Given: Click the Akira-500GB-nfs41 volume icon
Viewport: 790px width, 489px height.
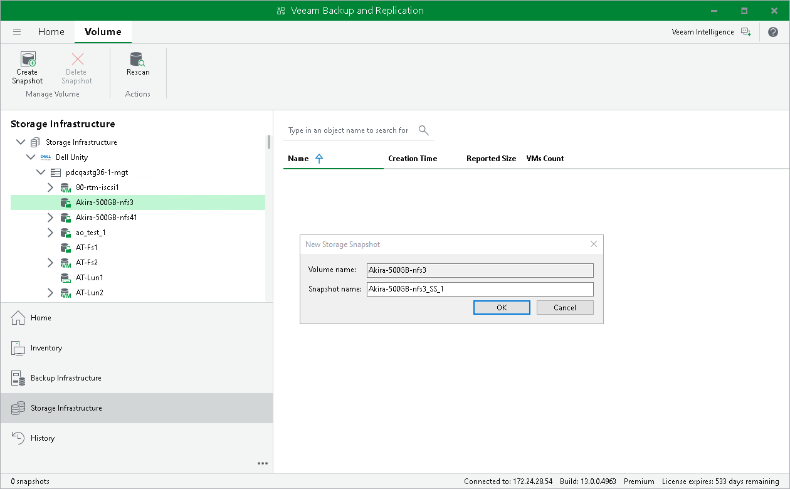Looking at the screenshot, I should (x=65, y=218).
